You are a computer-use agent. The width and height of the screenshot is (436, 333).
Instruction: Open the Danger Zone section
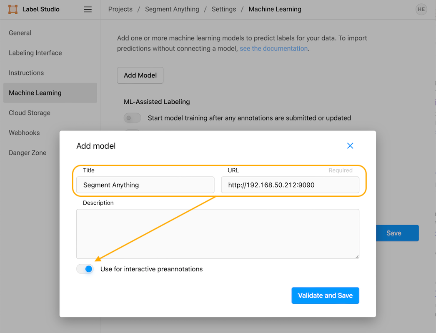pyautogui.click(x=28, y=153)
